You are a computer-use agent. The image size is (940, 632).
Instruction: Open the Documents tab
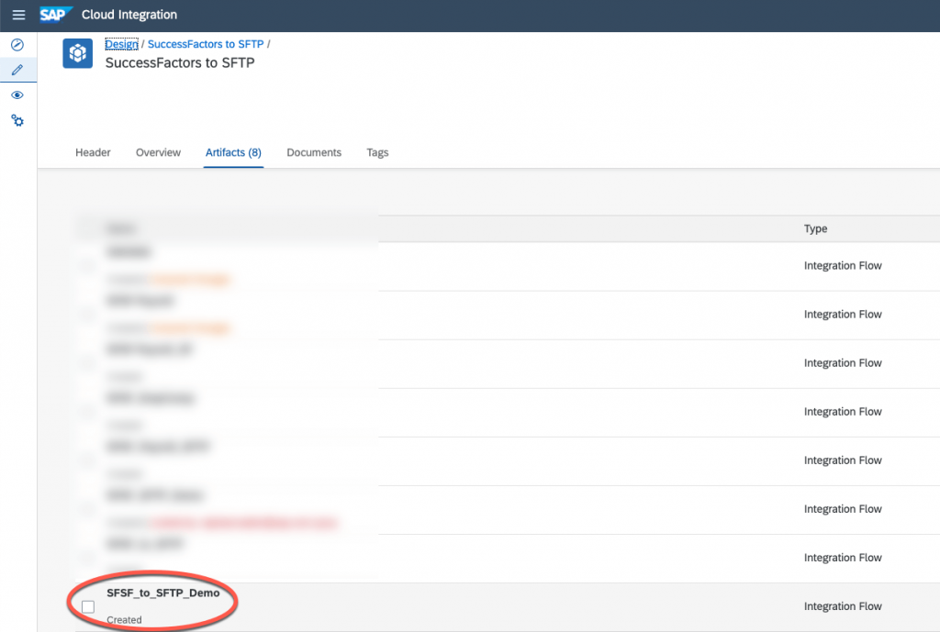[x=314, y=153]
